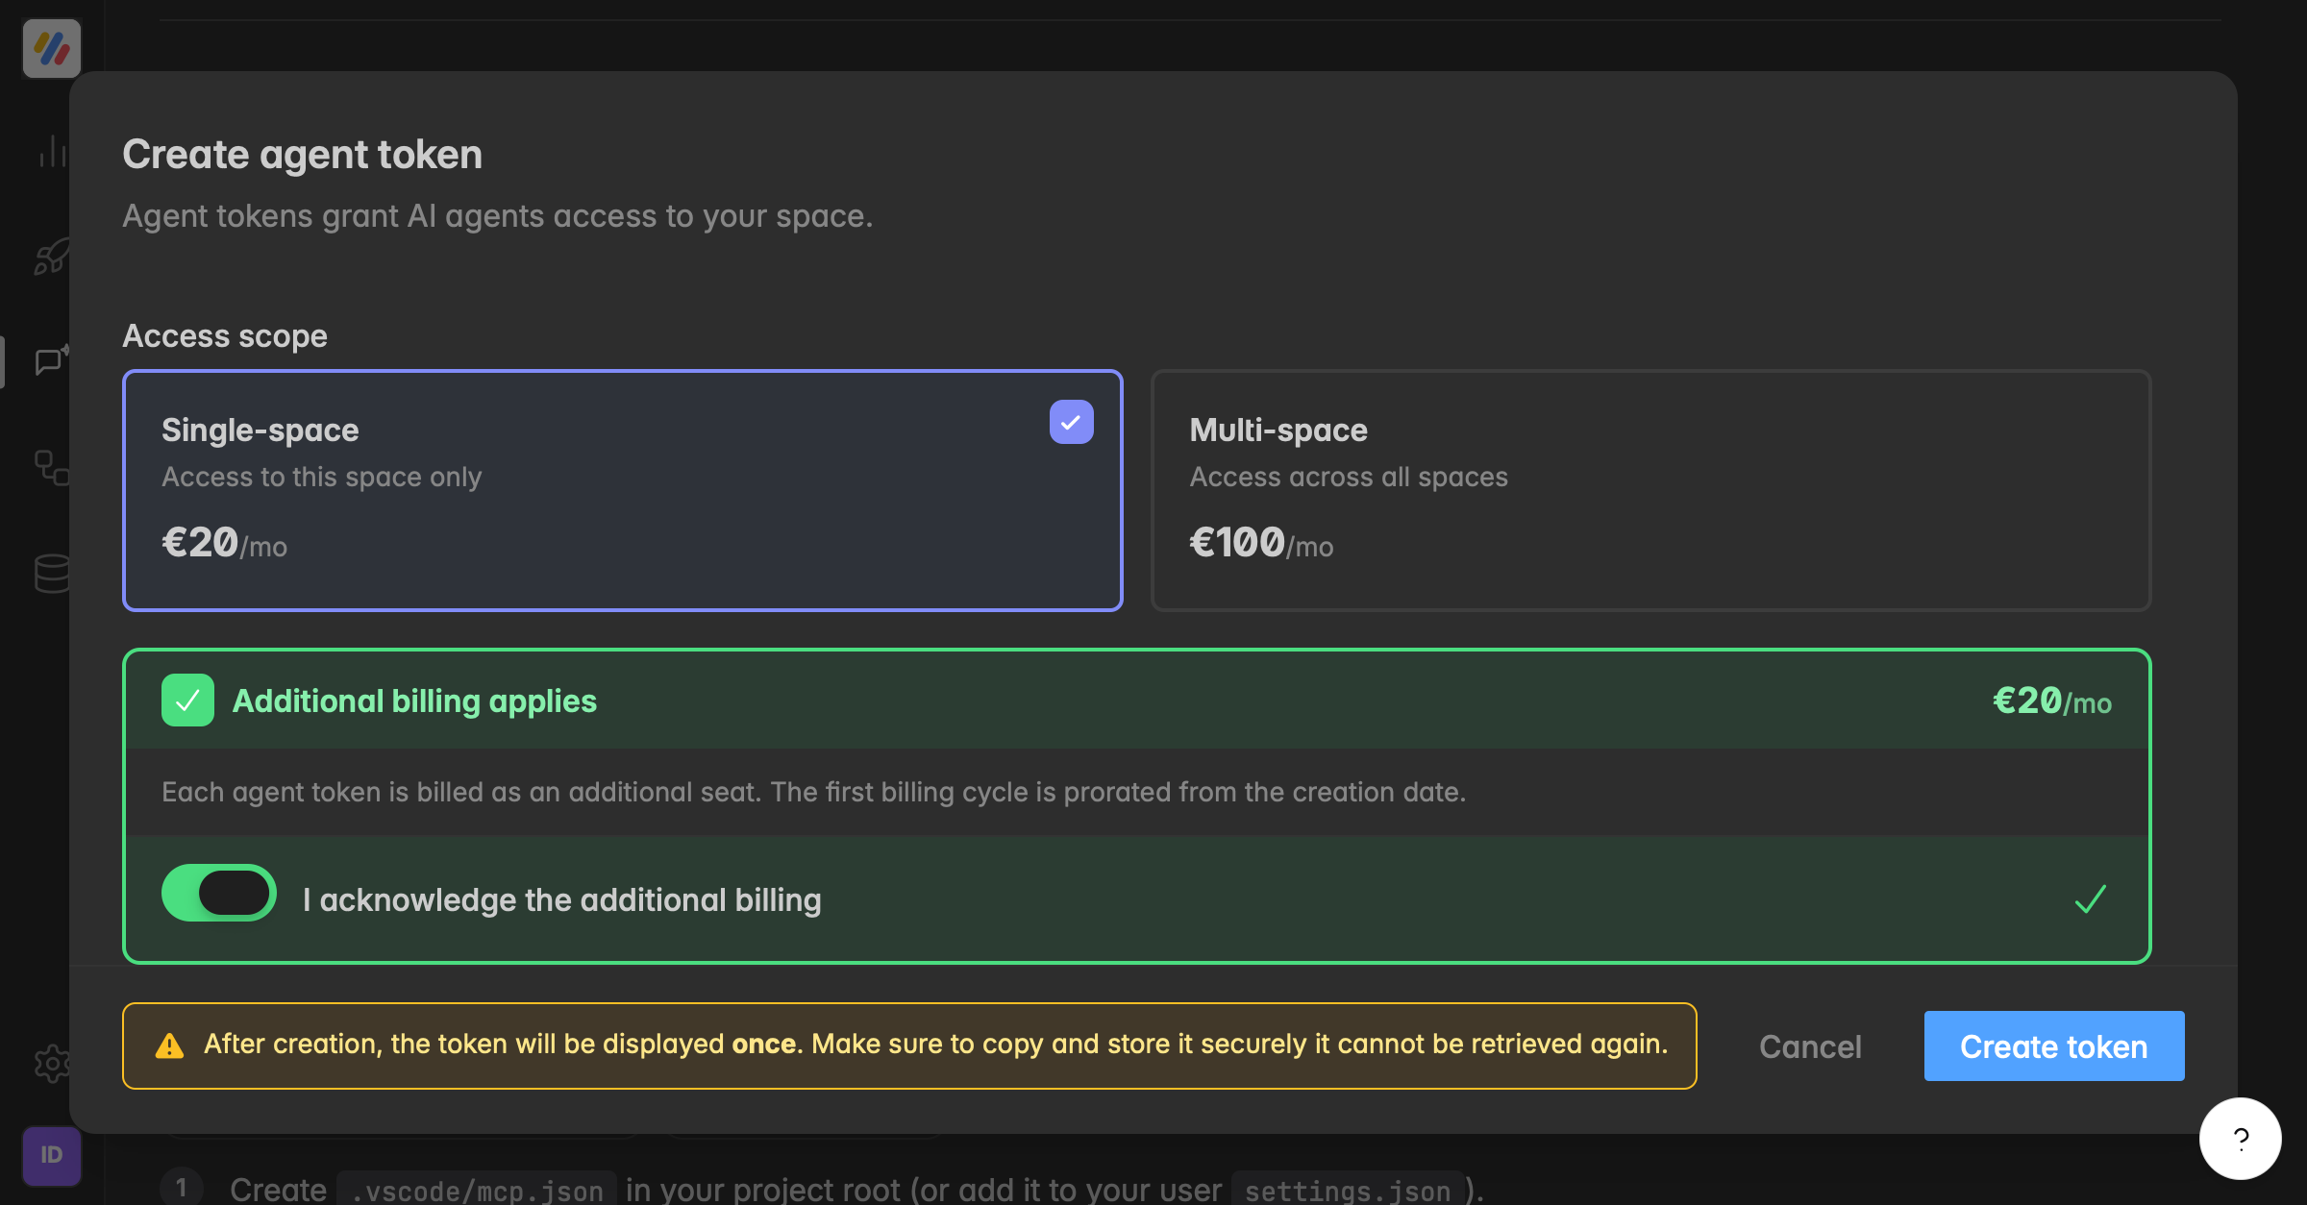Click the ID user avatar badge
Image resolution: width=2307 pixels, height=1205 pixels.
[x=52, y=1155]
